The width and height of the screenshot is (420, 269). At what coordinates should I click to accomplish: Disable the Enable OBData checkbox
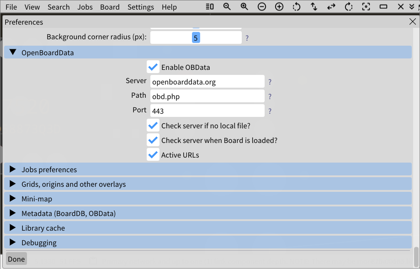click(153, 67)
